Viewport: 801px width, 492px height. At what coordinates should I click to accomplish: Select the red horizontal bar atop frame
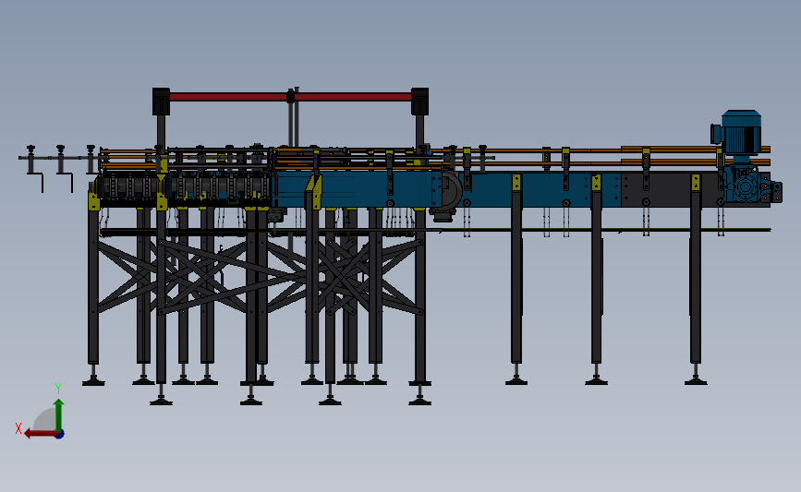[290, 96]
